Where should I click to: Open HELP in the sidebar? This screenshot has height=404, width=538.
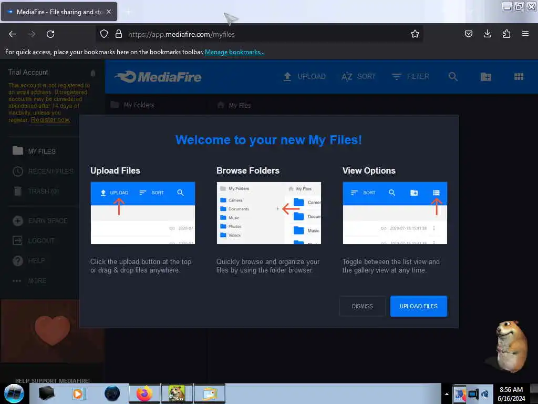(x=29, y=260)
